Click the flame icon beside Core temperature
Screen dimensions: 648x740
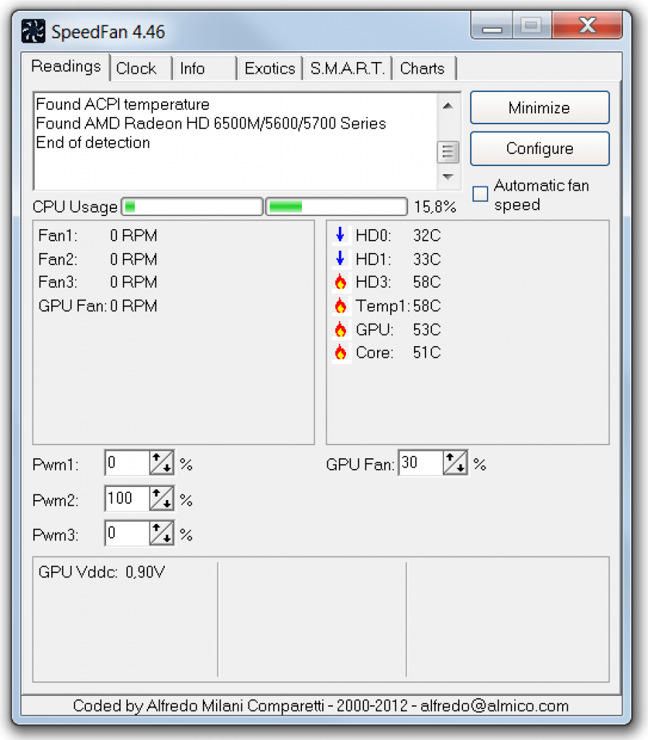click(x=340, y=353)
